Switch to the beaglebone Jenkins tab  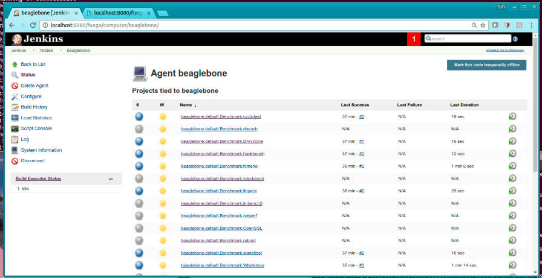pyautogui.click(x=44, y=13)
